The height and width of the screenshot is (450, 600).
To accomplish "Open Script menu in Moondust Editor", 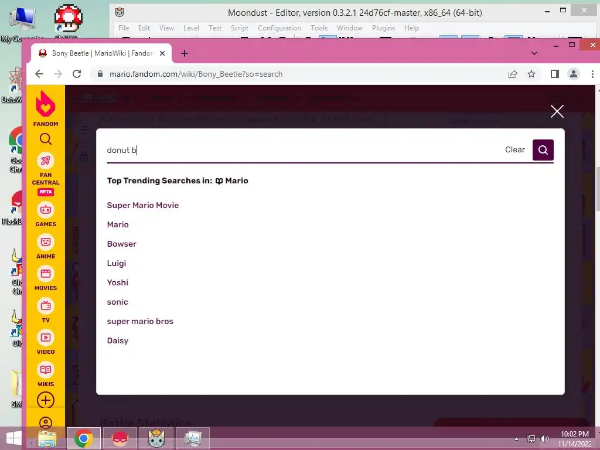I will (x=240, y=28).
